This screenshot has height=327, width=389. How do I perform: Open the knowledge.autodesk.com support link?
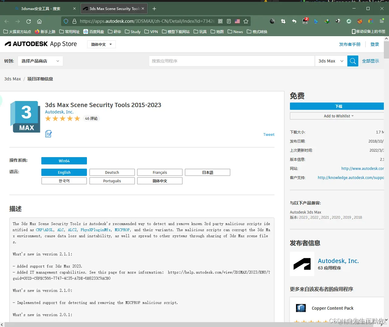(x=351, y=177)
